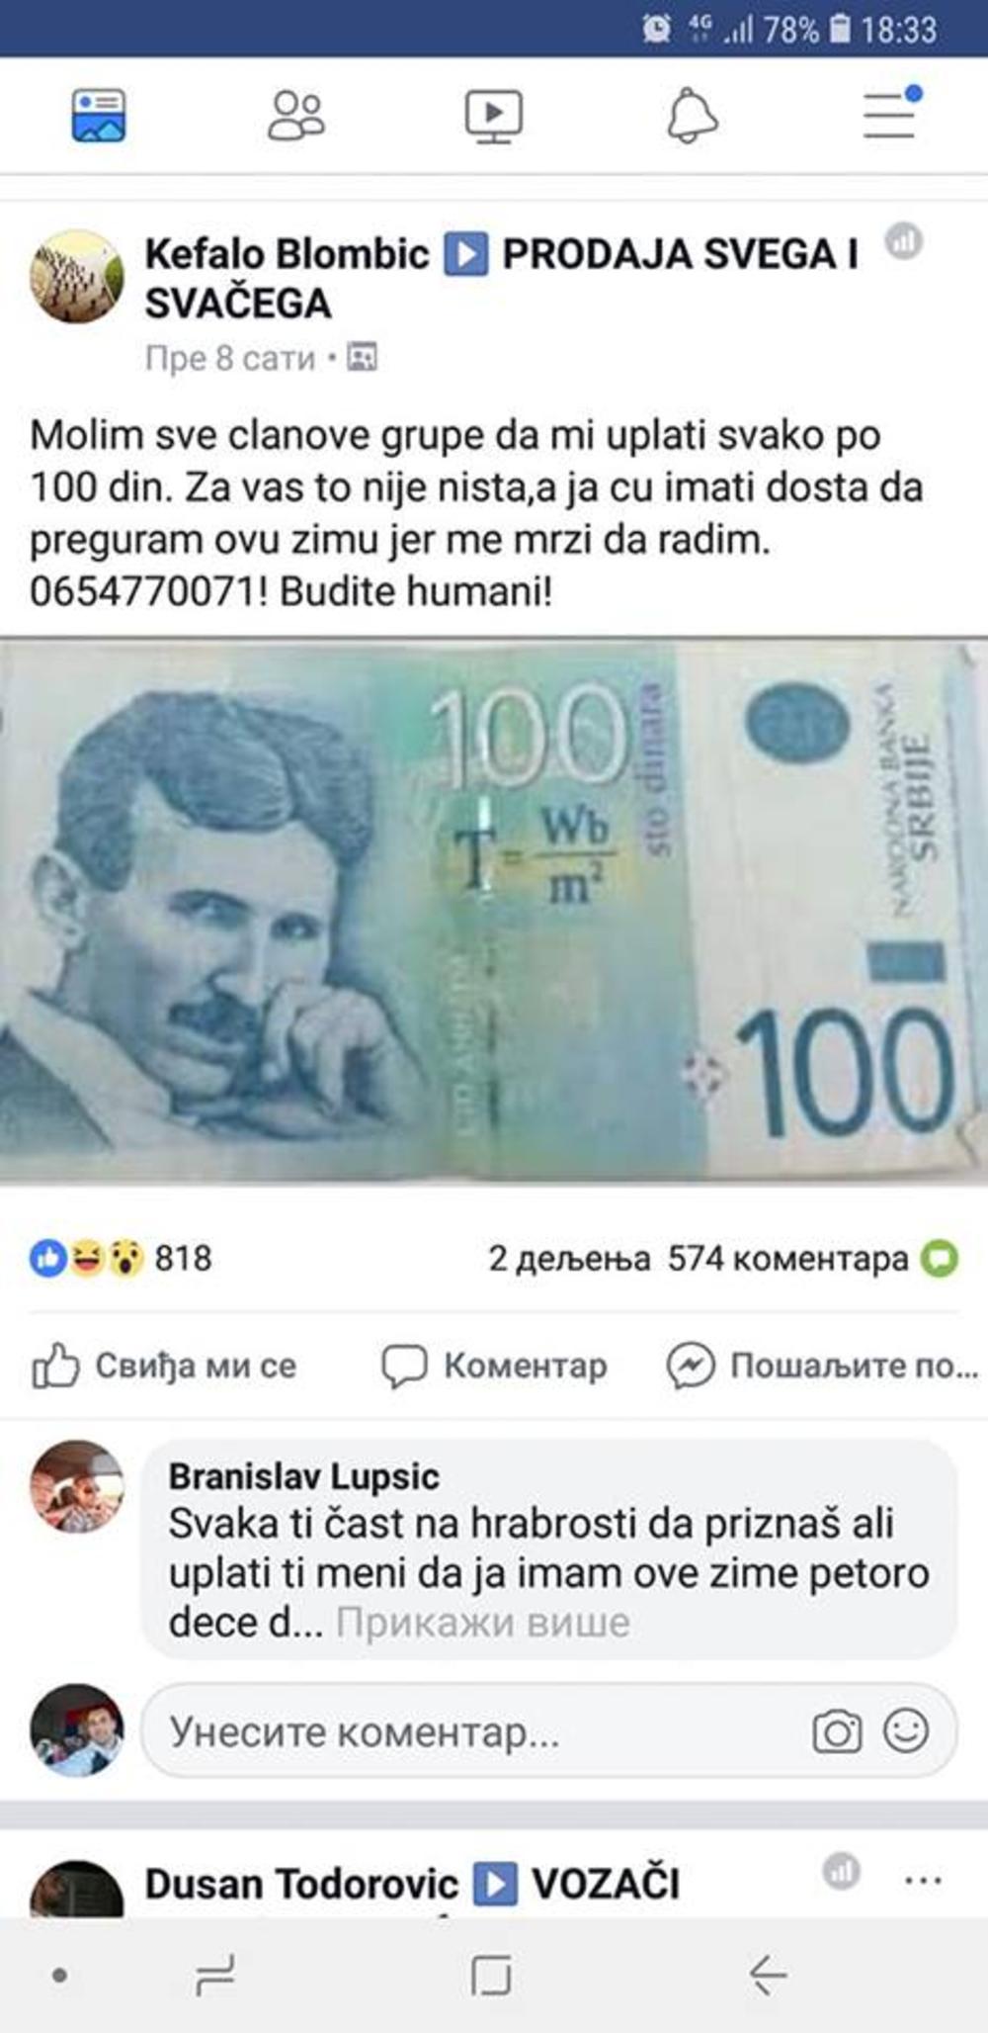
Task: Expand comment with Прикажи више
Action: click(x=483, y=1623)
